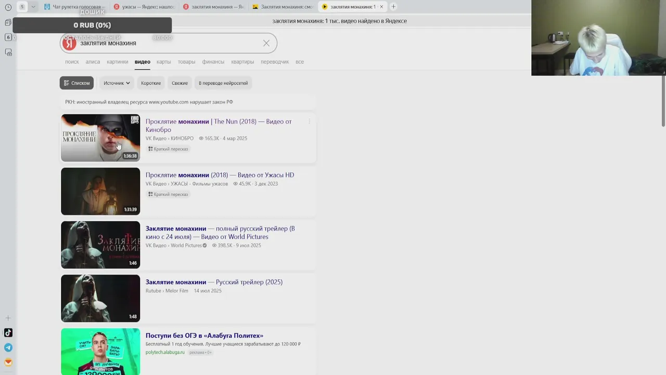Toggle the Списком list view
The image size is (666, 375).
pos(76,83)
